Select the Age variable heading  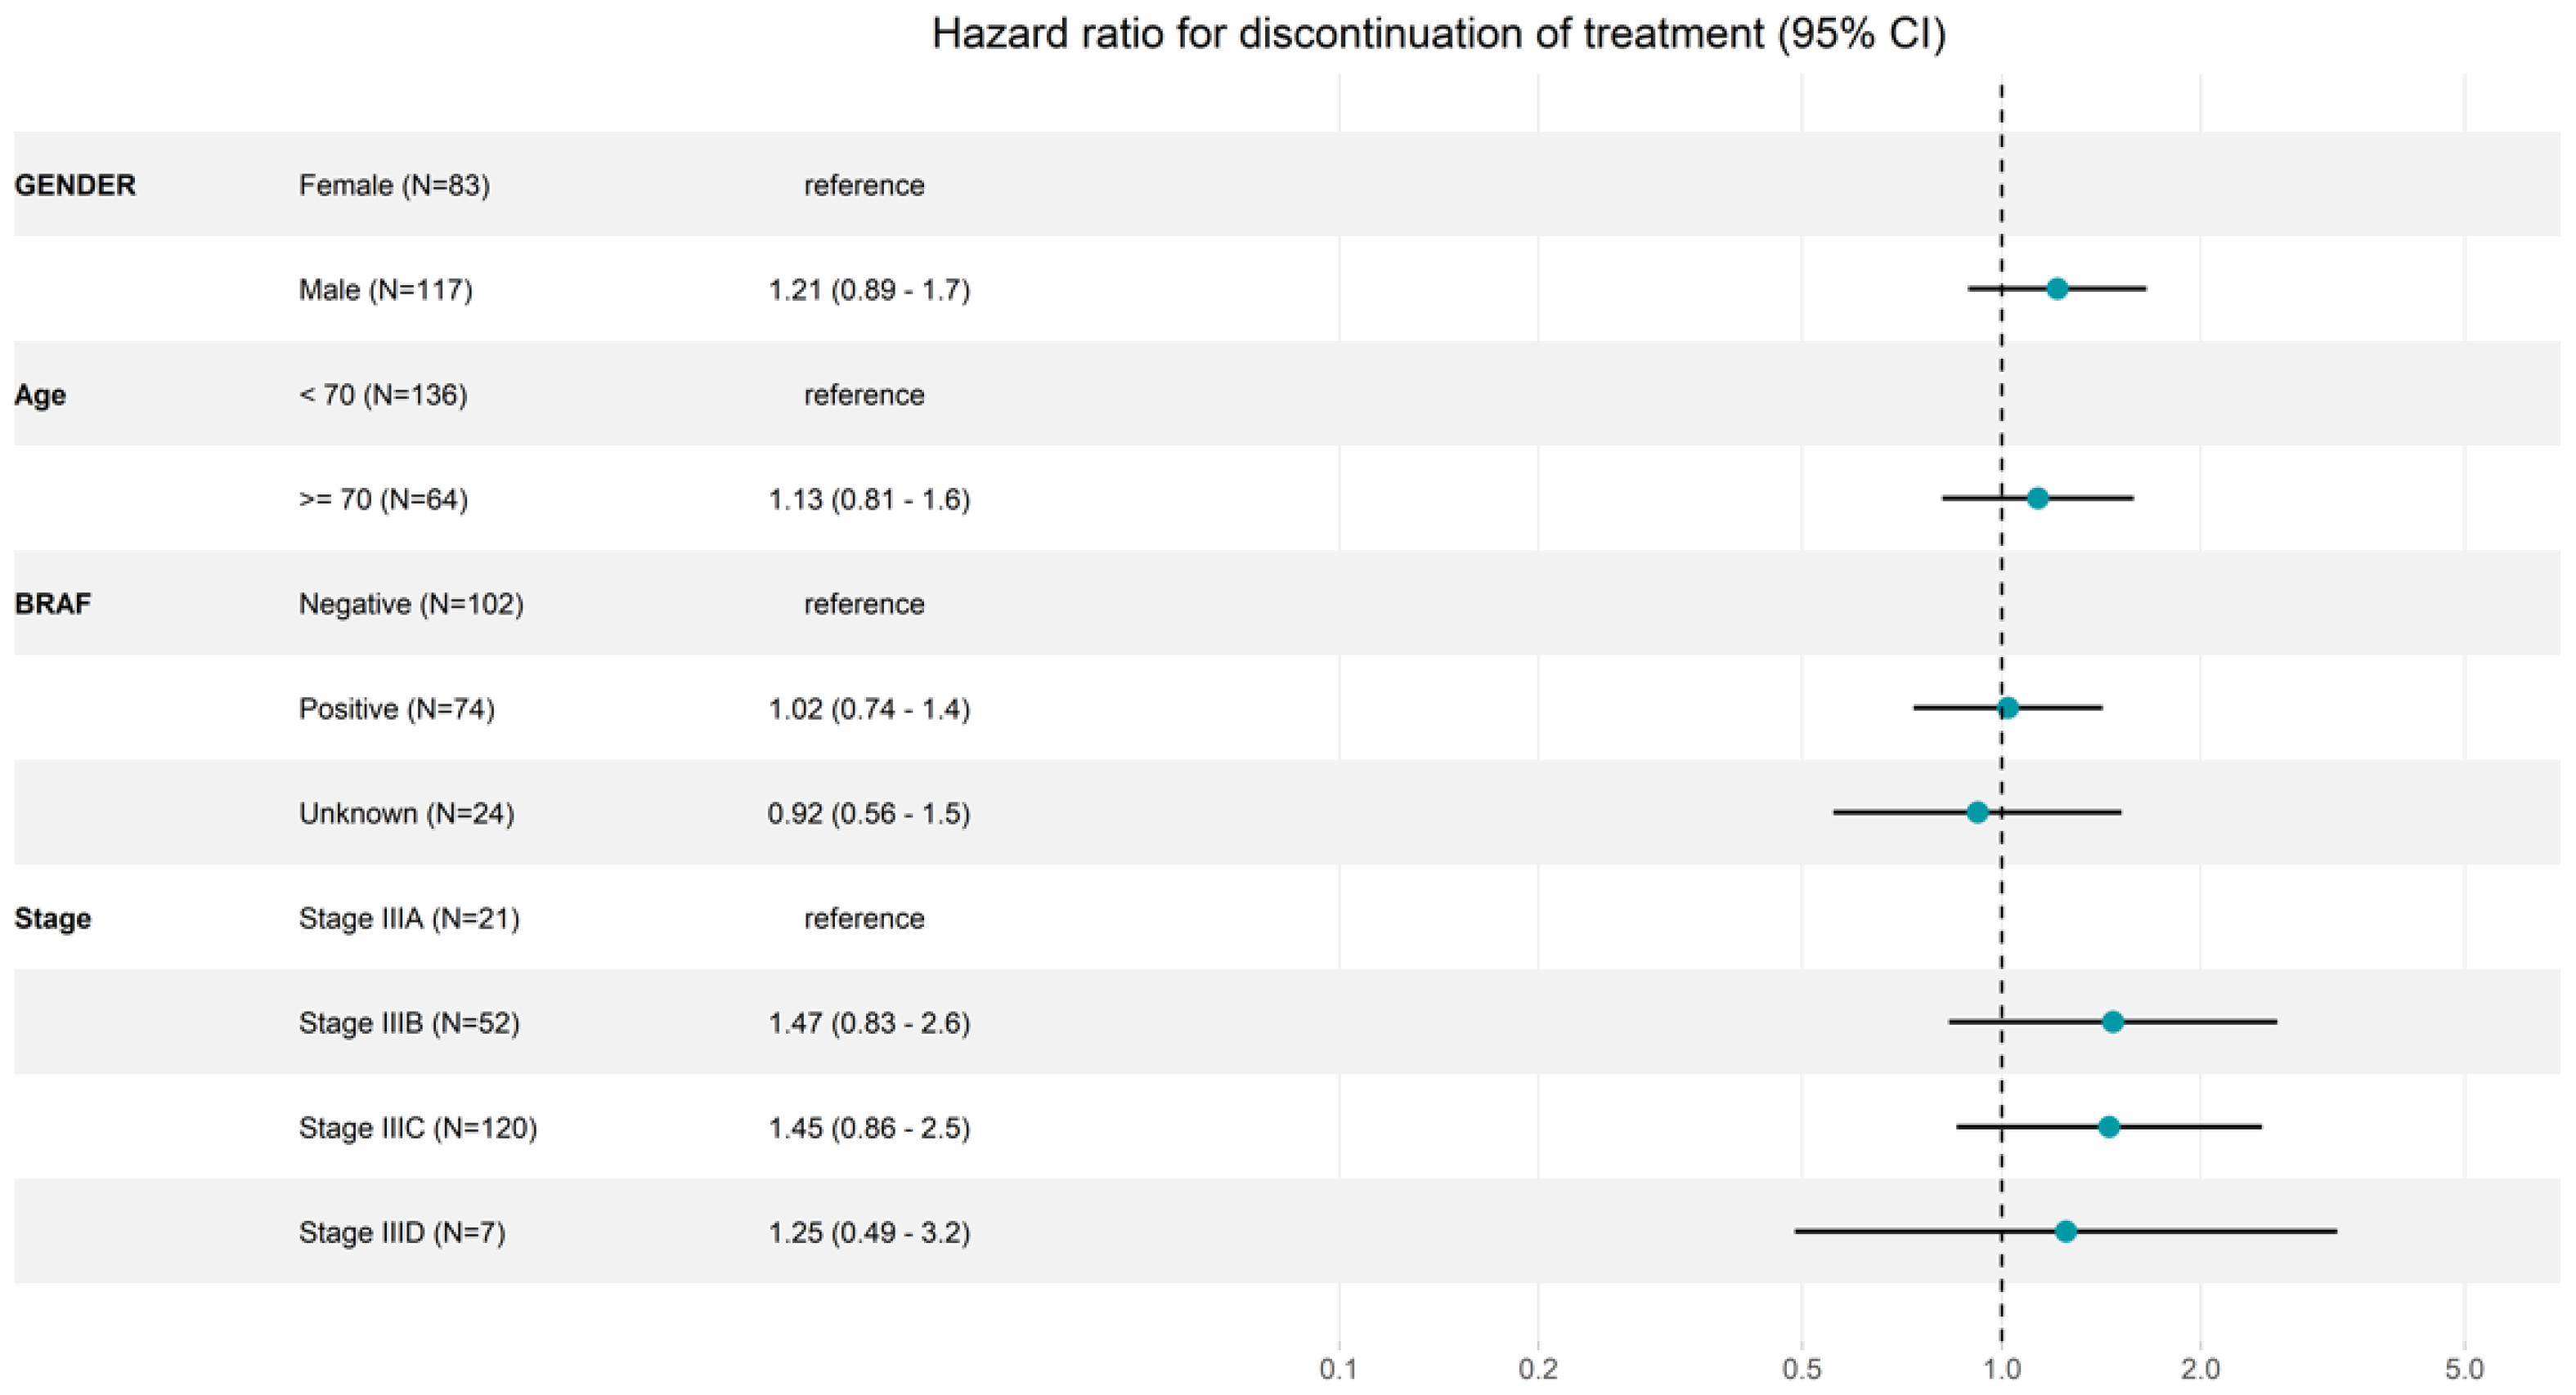pos(40,395)
